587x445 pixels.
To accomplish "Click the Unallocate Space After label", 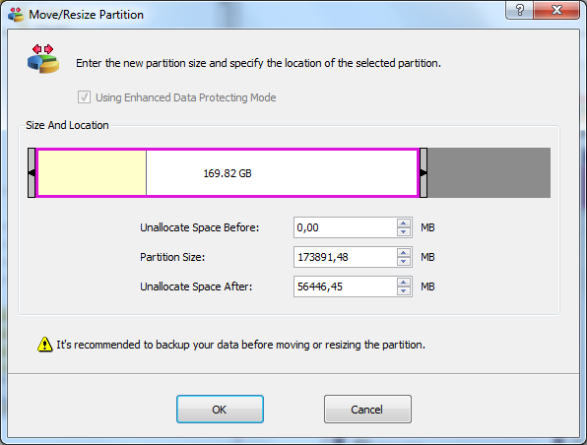I will click(x=196, y=286).
